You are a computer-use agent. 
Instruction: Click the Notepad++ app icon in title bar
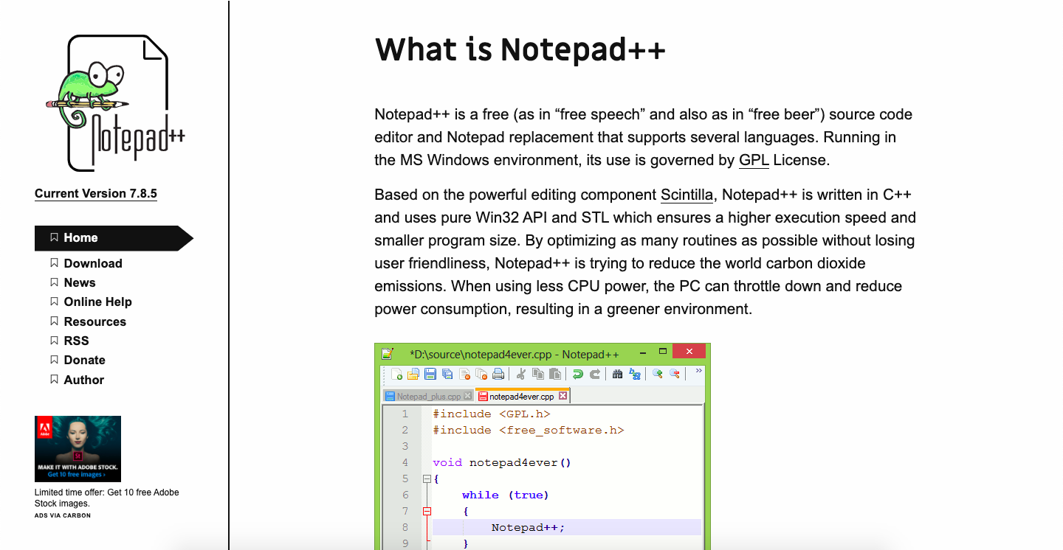(387, 354)
